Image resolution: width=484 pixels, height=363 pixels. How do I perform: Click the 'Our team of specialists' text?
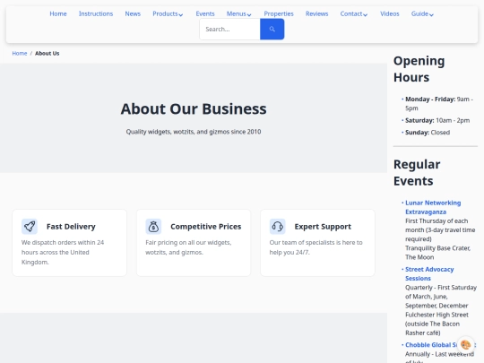(316, 247)
